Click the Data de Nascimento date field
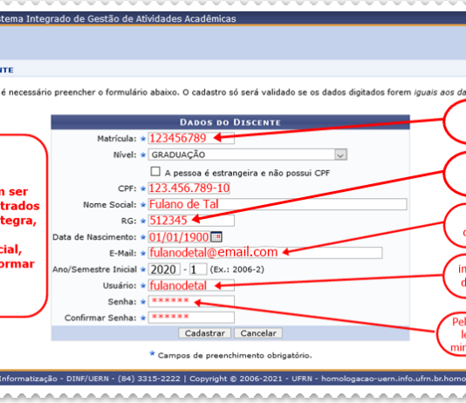The image size is (466, 403). pos(179,237)
